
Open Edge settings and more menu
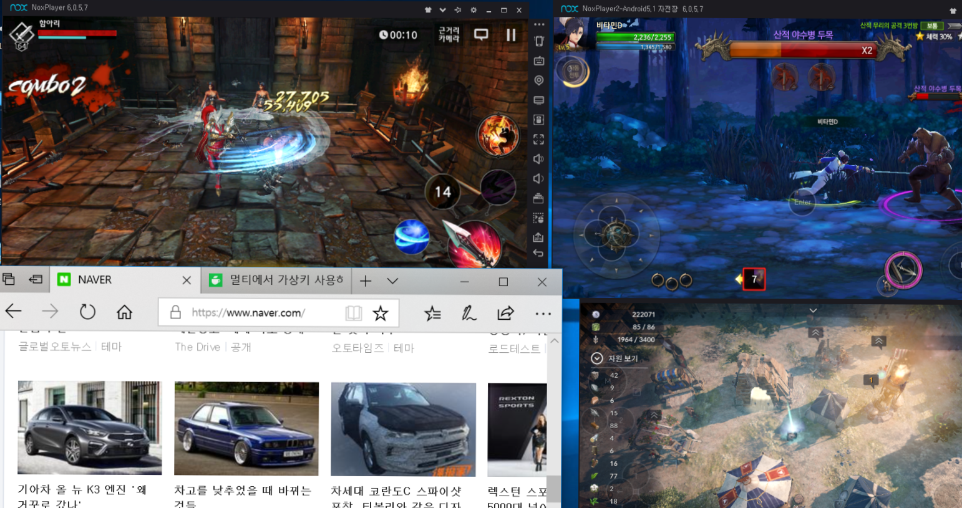(543, 314)
